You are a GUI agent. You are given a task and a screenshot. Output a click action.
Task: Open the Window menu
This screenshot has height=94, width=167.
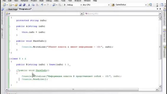87,1
